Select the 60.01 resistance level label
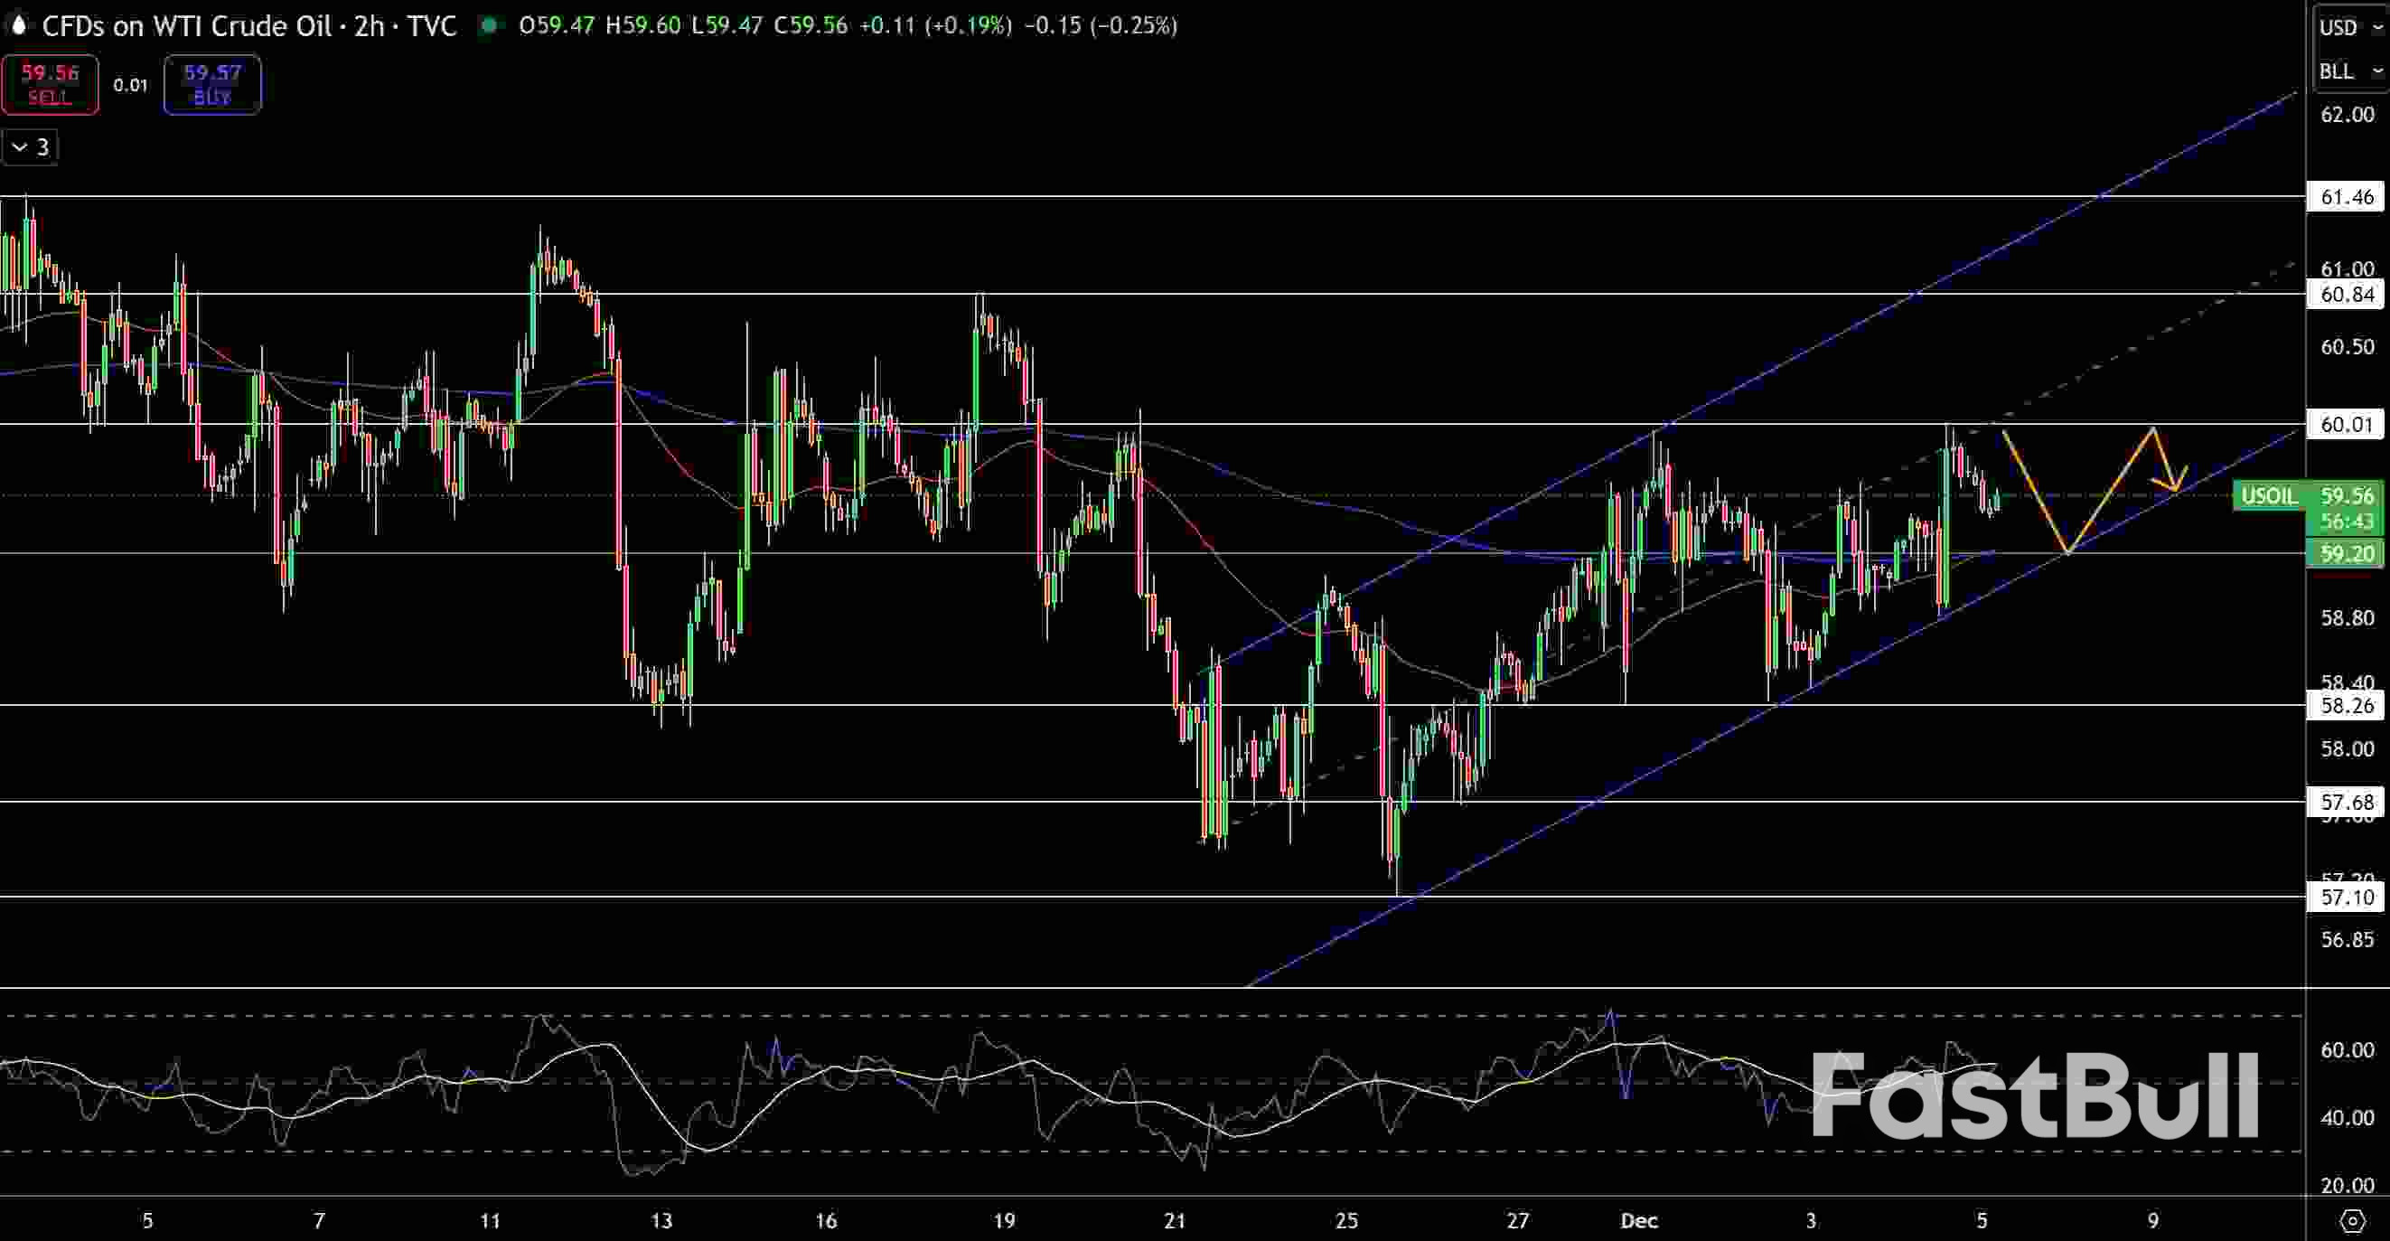Viewport: 2390px width, 1241px height. point(2347,425)
